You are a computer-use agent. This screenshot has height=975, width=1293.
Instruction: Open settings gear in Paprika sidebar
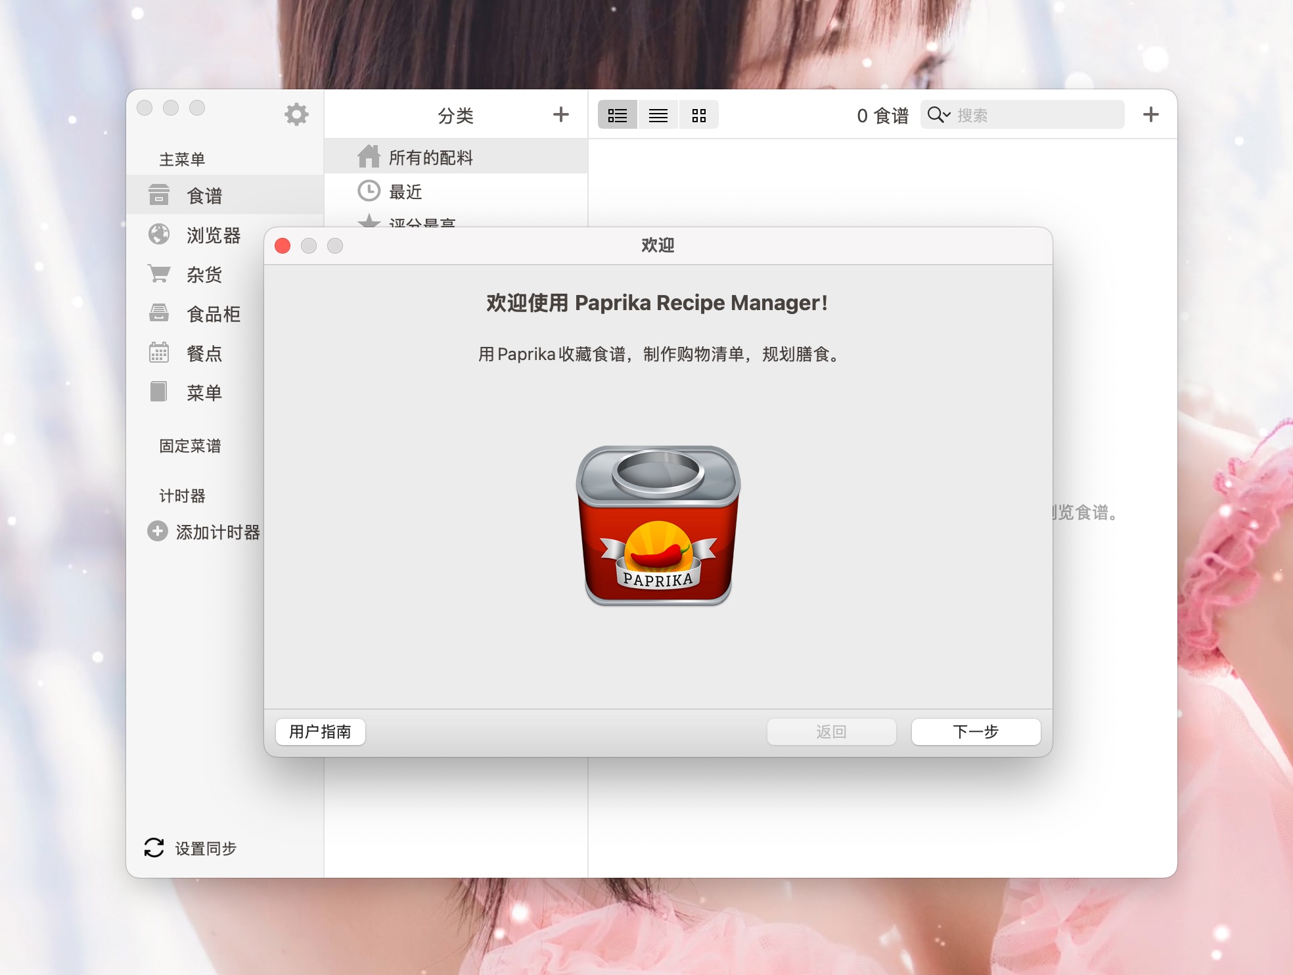[x=296, y=114]
